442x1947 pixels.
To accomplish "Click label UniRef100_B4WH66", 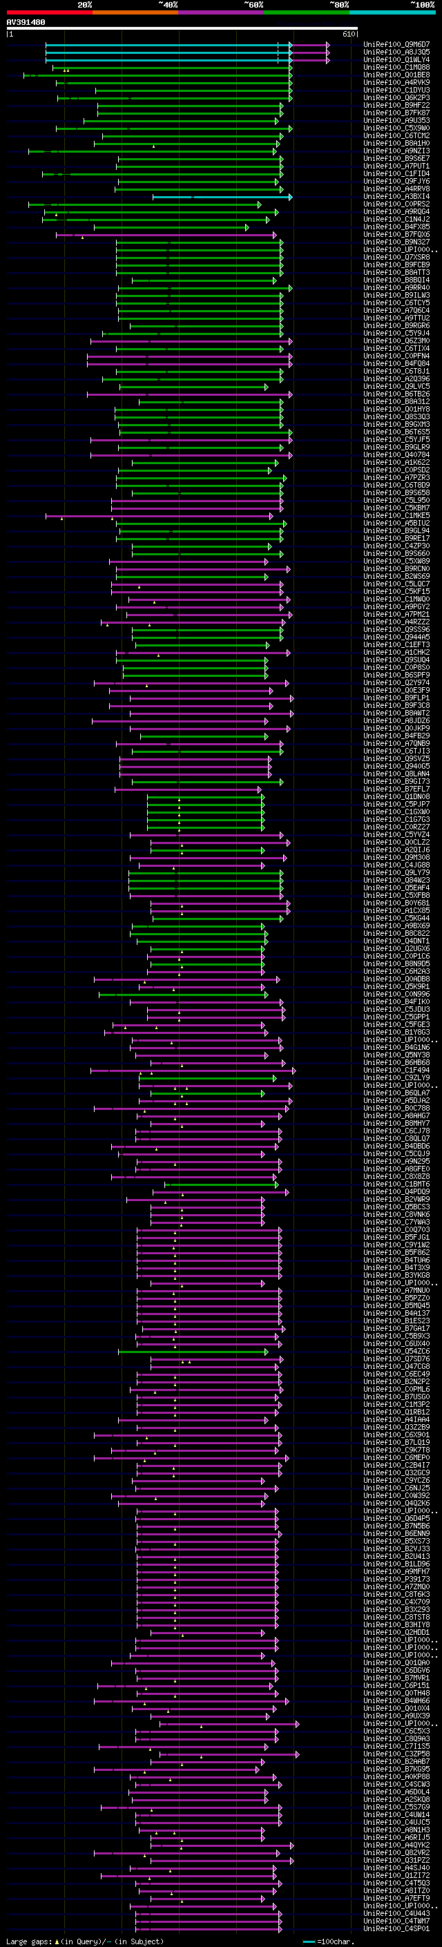I will (396, 1700).
